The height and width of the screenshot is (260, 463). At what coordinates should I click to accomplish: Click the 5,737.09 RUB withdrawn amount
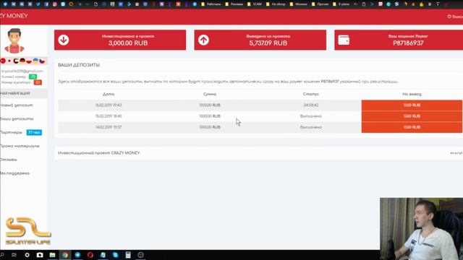268,43
